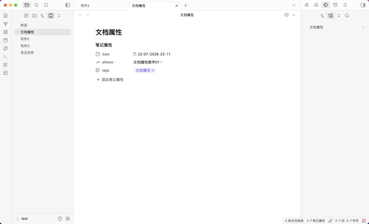Remove the alias 文档属性教学01
The image size is (369, 224).
pos(161,62)
